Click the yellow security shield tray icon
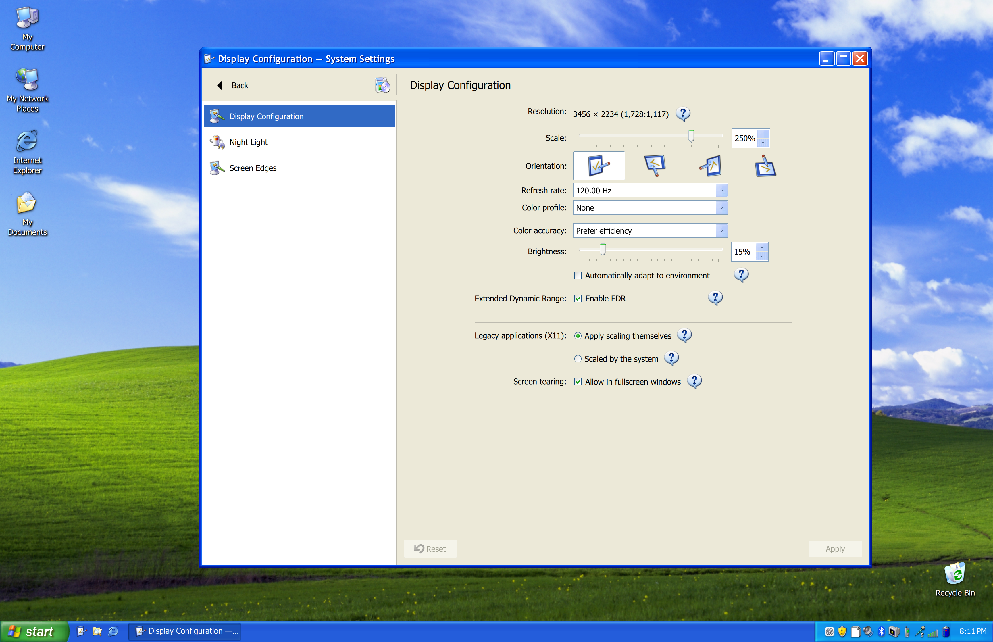This screenshot has width=993, height=642. 842,632
